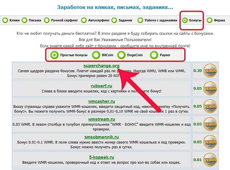The width and height of the screenshot is (230, 170).
Task: Open the 5-kopeek.ru link
Action: coord(102,157)
